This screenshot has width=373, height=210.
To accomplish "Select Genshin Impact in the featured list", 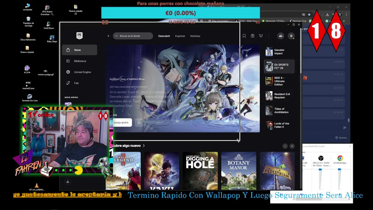I will [279, 52].
